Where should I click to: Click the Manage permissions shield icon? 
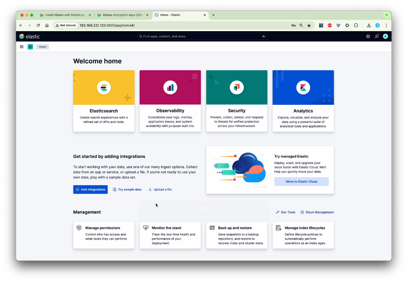pyautogui.click(x=79, y=228)
